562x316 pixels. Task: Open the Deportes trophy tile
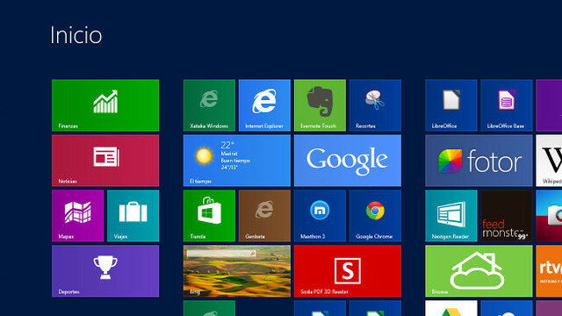click(x=105, y=271)
